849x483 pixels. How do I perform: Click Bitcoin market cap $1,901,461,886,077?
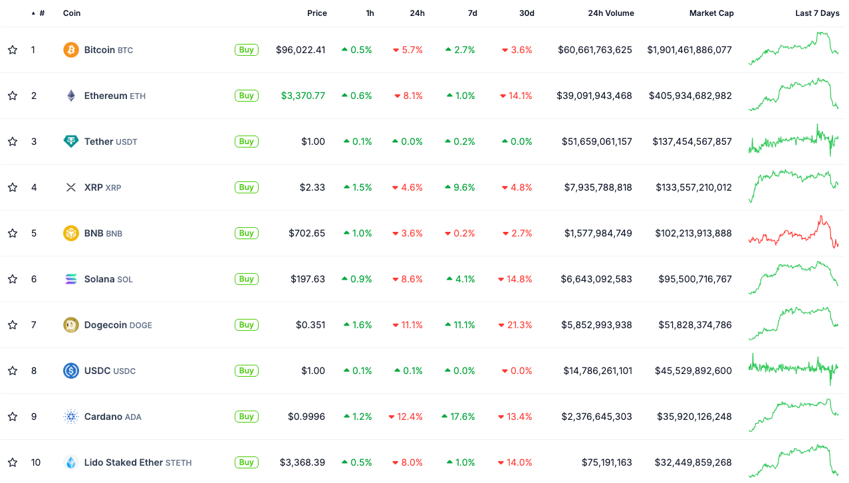tap(689, 50)
